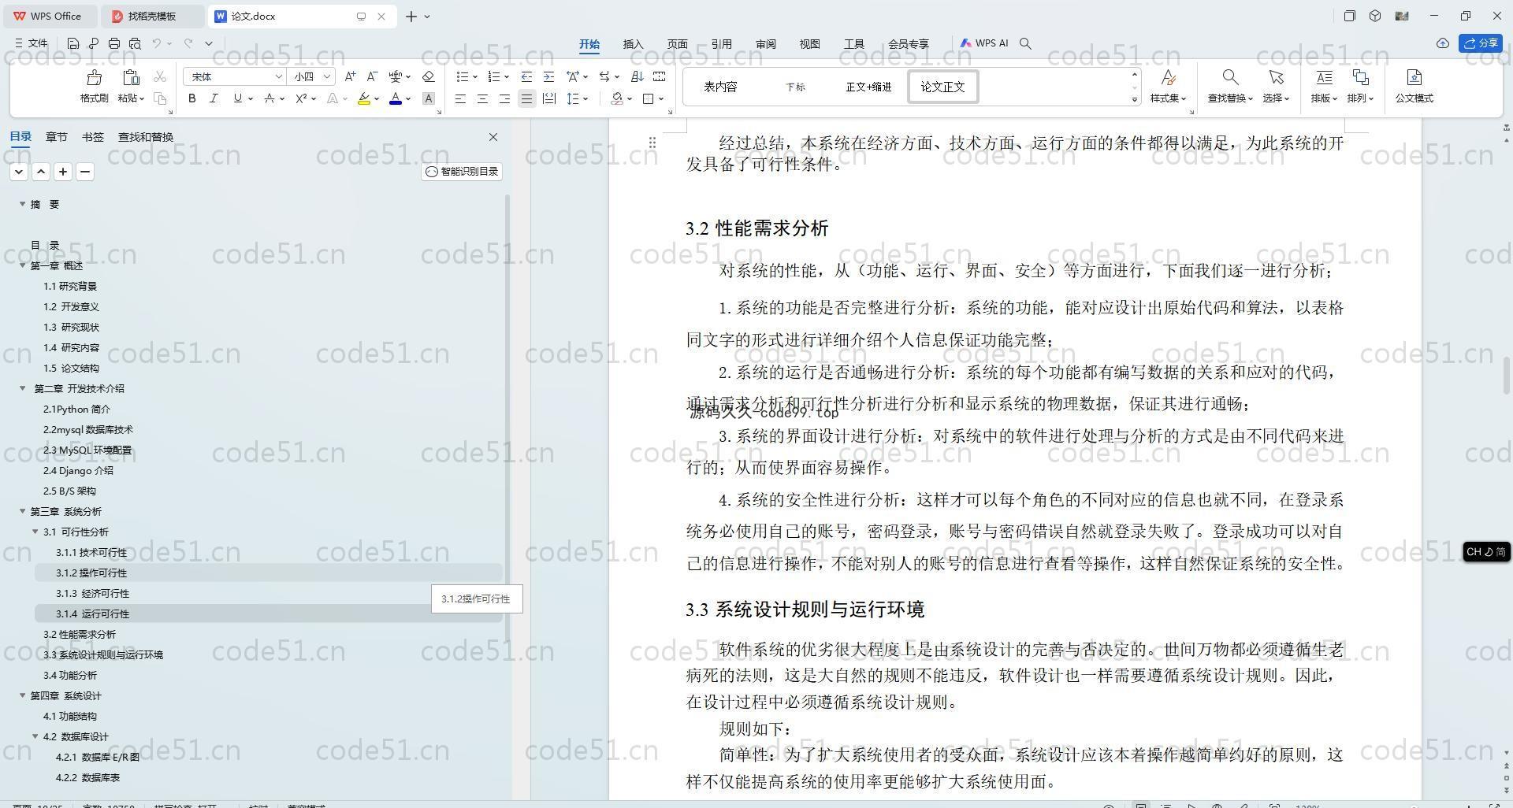The height and width of the screenshot is (808, 1513).
Task: Click the superscript X² icon
Action: pyautogui.click(x=301, y=98)
